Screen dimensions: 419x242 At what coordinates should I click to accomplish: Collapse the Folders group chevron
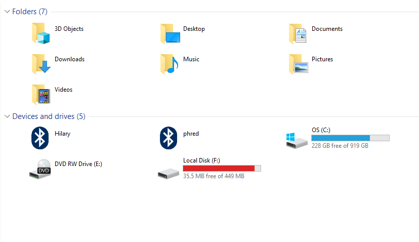7,11
